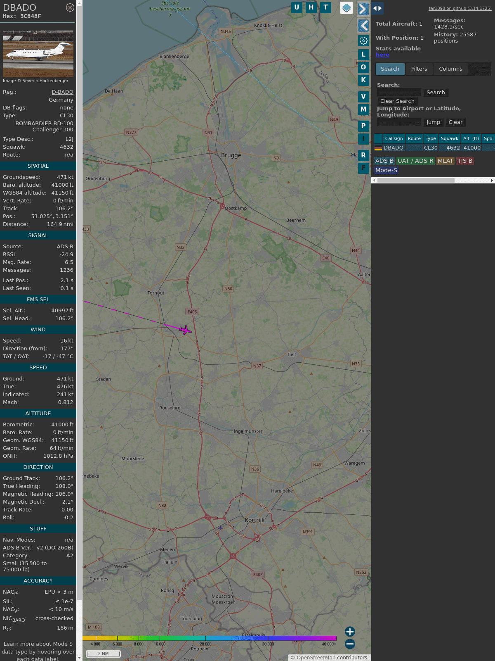Click the info panel's scrollbar up arrow
Viewport: 495px width, 661px height.
coord(79,3)
